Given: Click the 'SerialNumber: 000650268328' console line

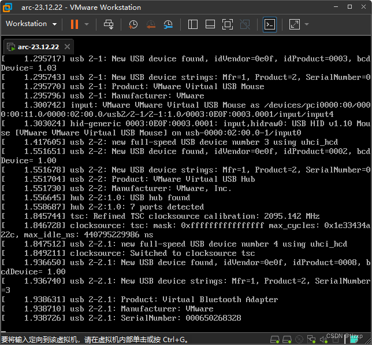Looking at the screenshot, I should (121, 318).
